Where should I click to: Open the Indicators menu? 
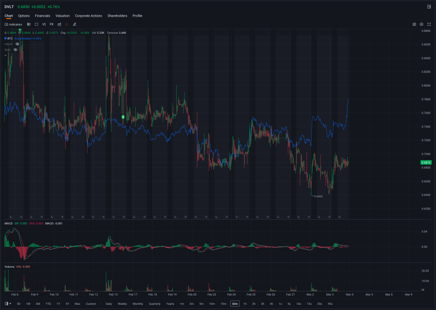click(13, 24)
